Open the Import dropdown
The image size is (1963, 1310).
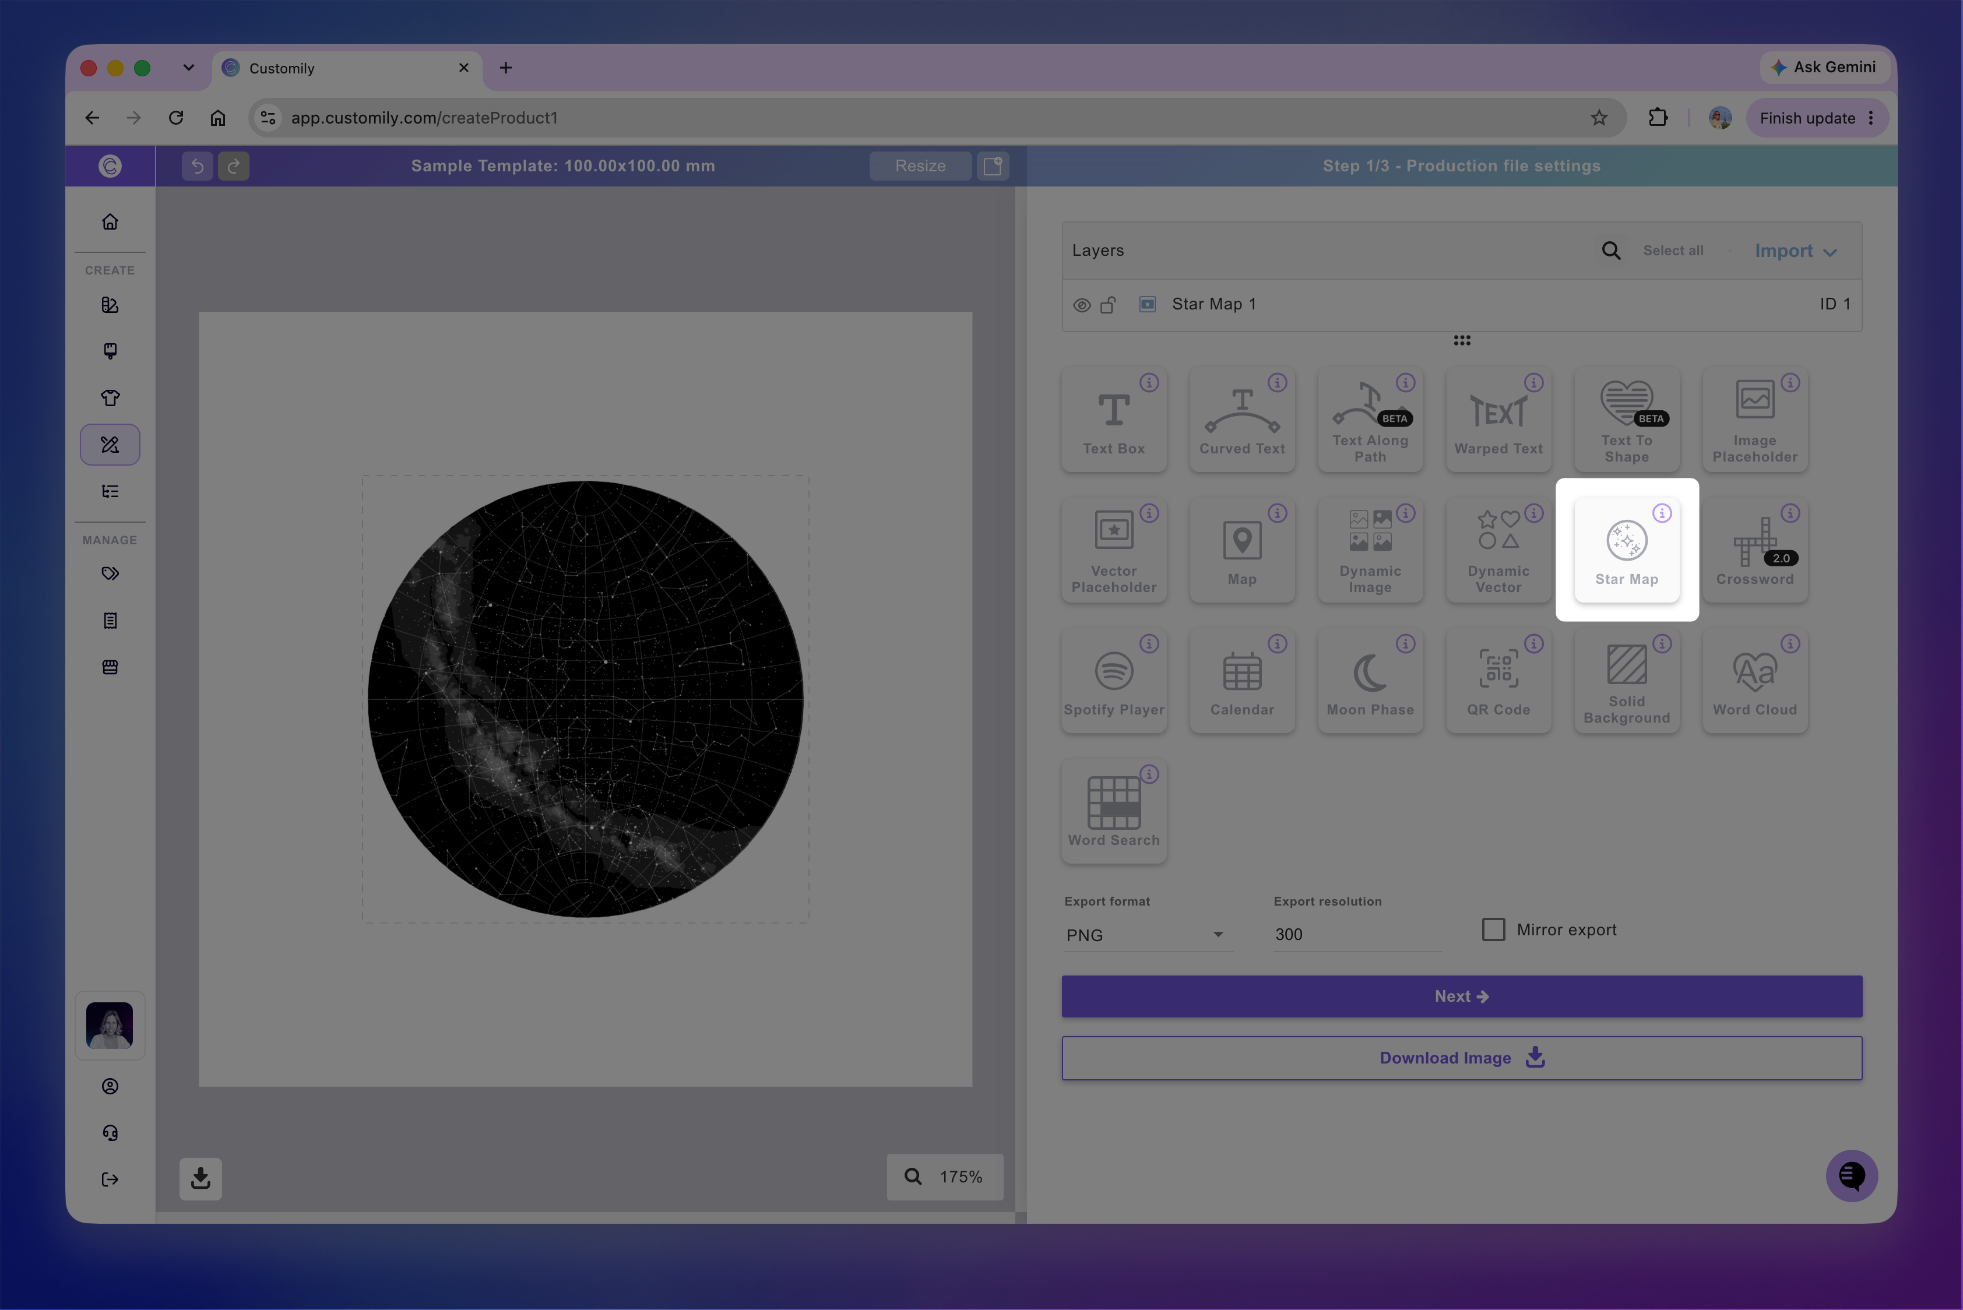1795,251
